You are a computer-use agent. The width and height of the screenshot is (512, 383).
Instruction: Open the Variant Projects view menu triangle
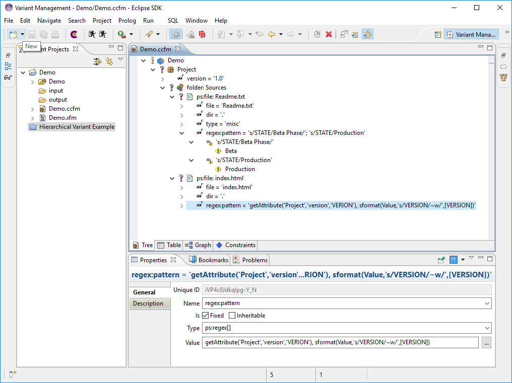click(120, 59)
